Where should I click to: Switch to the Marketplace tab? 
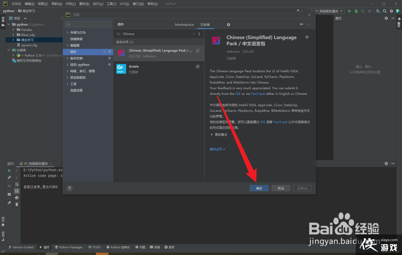click(x=184, y=25)
